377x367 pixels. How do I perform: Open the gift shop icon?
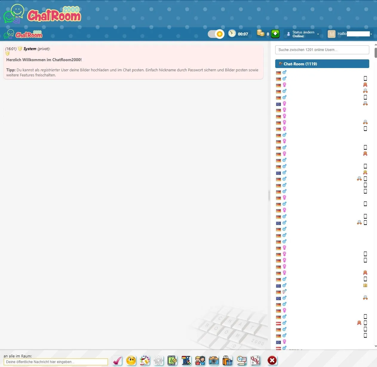227,361
